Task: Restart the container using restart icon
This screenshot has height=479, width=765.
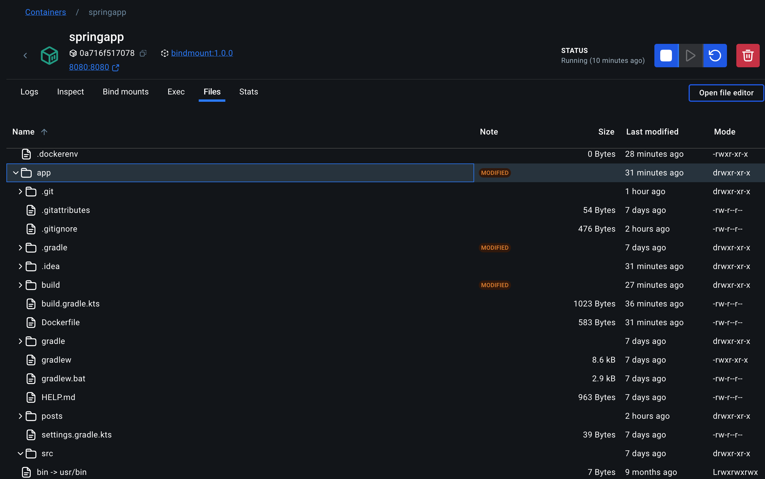Action: (x=715, y=56)
